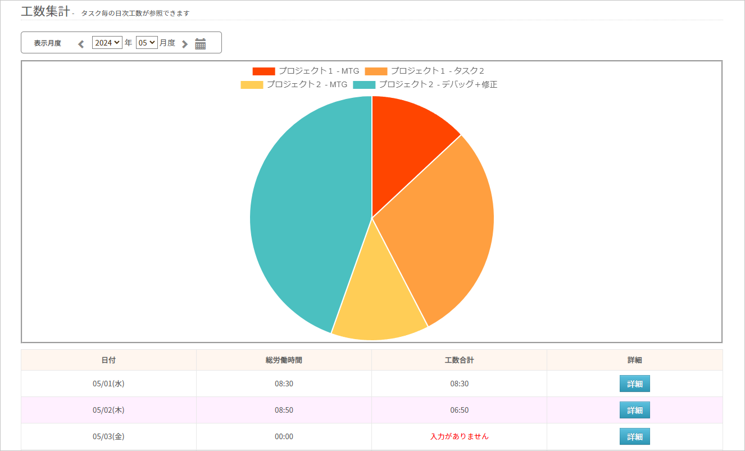This screenshot has width=745, height=451.
Task: Open 詳細 for the 05/02(木) row
Action: click(x=634, y=410)
